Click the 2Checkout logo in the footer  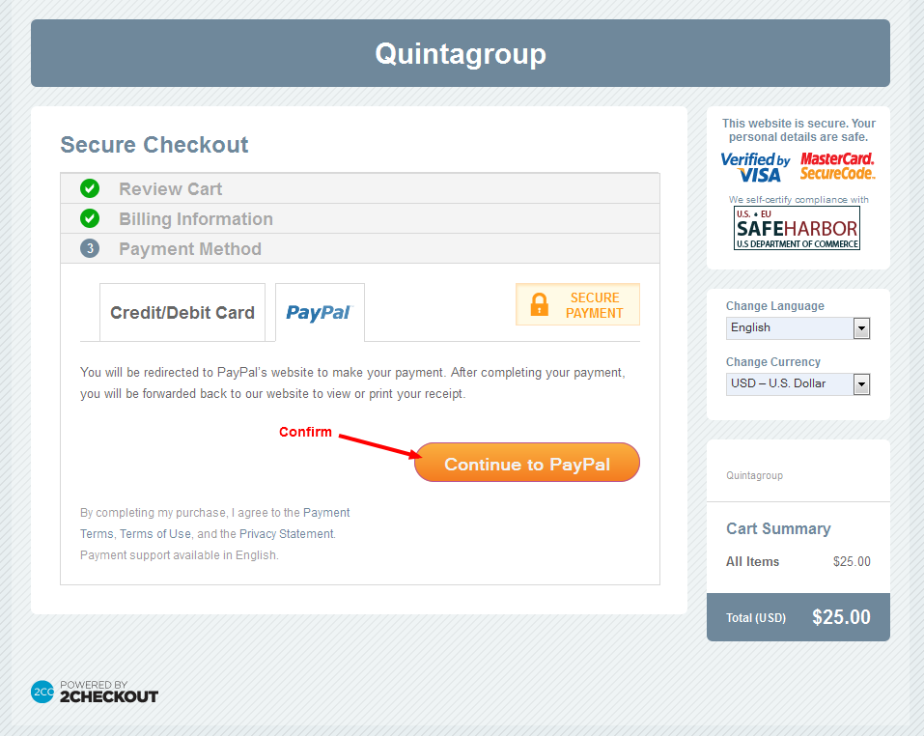click(x=95, y=692)
